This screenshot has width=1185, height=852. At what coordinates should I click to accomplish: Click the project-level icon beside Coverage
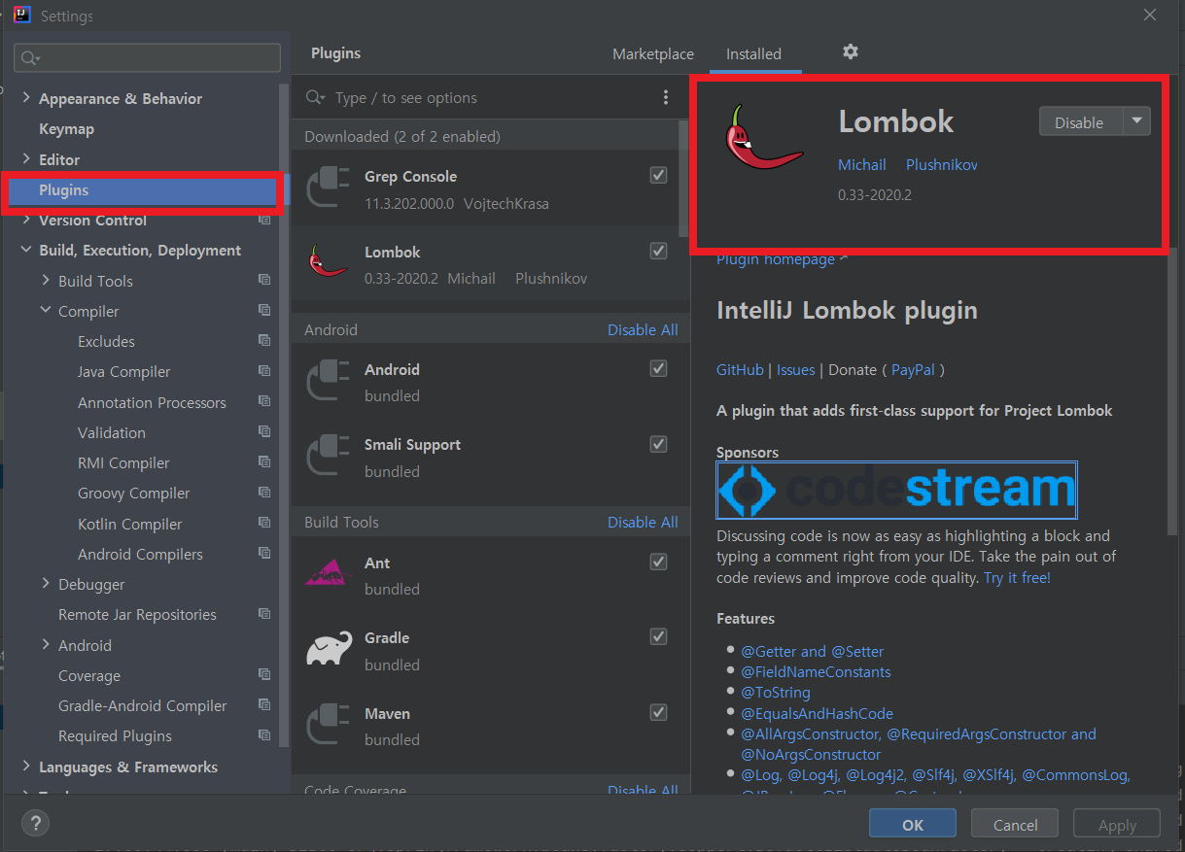pyautogui.click(x=264, y=675)
